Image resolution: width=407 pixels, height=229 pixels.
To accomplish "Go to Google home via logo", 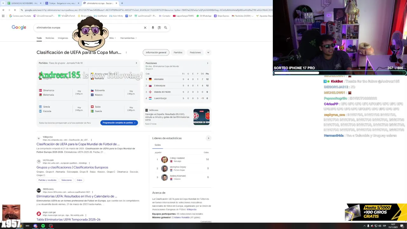I will pos(19,27).
